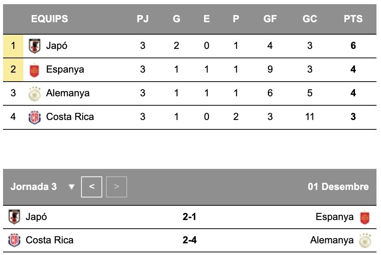Image resolution: width=381 pixels, height=255 pixels.
Task: Click the yellow position 1 qualification cell
Action: pyautogui.click(x=13, y=46)
